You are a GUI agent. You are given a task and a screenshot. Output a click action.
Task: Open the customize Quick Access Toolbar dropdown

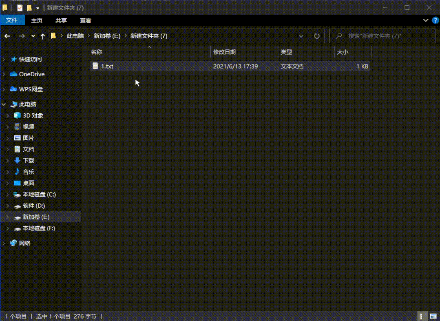38,7
